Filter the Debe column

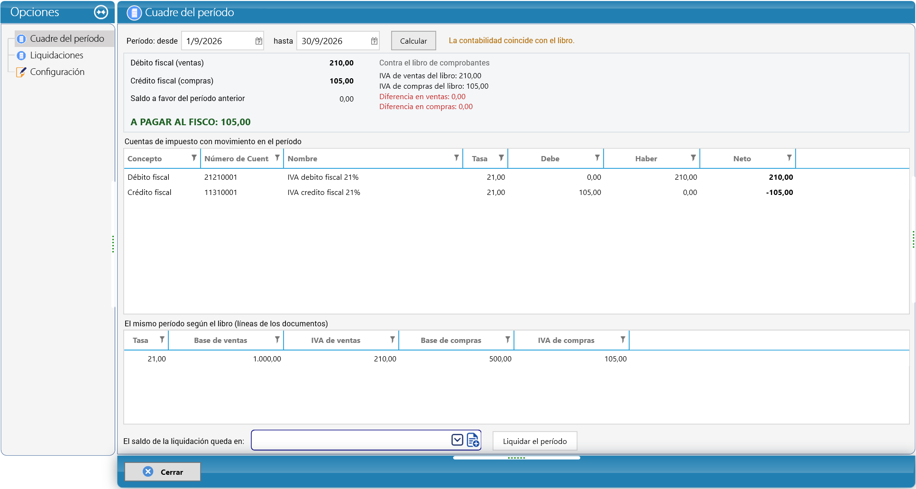[x=597, y=158]
